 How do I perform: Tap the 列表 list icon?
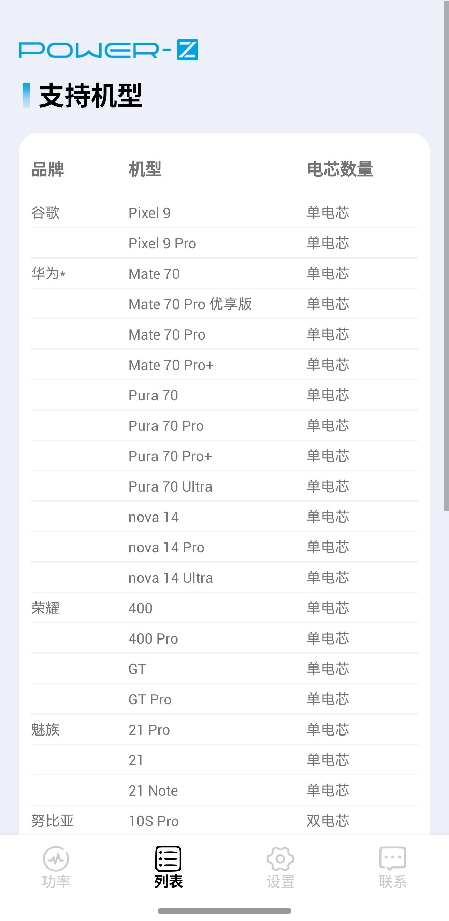168,858
